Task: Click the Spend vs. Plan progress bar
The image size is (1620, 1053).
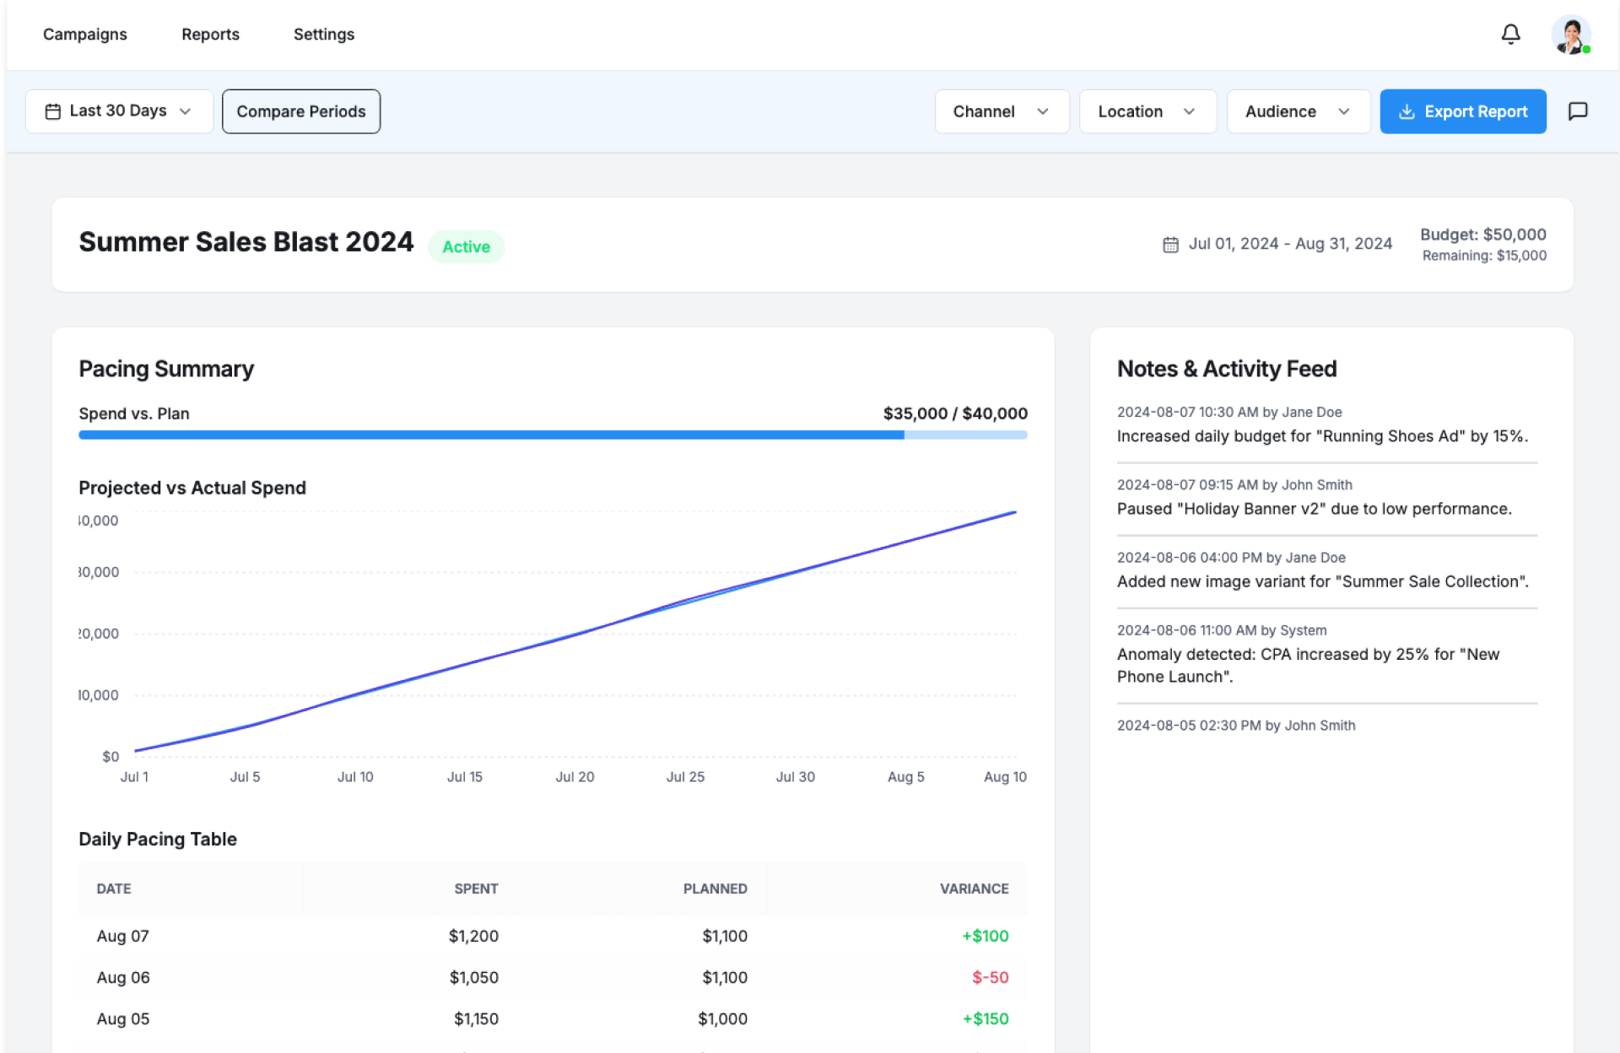Action: pos(553,435)
